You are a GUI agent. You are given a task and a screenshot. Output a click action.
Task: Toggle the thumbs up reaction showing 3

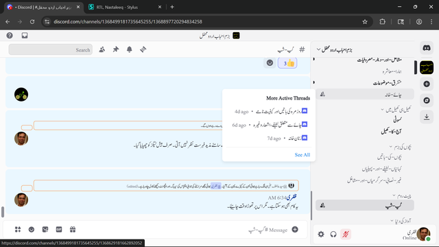point(287,63)
